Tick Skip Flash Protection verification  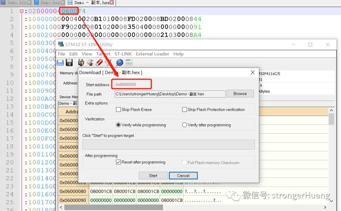coord(184,110)
